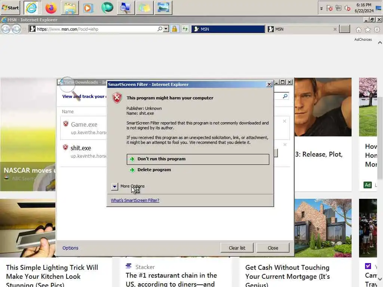Open the Release, Plot article headline
This screenshot has width=383, height=287.
(x=319, y=154)
